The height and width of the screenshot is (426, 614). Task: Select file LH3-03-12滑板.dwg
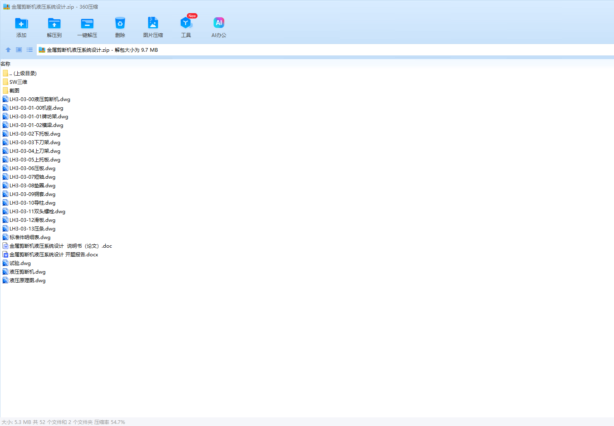click(33, 220)
